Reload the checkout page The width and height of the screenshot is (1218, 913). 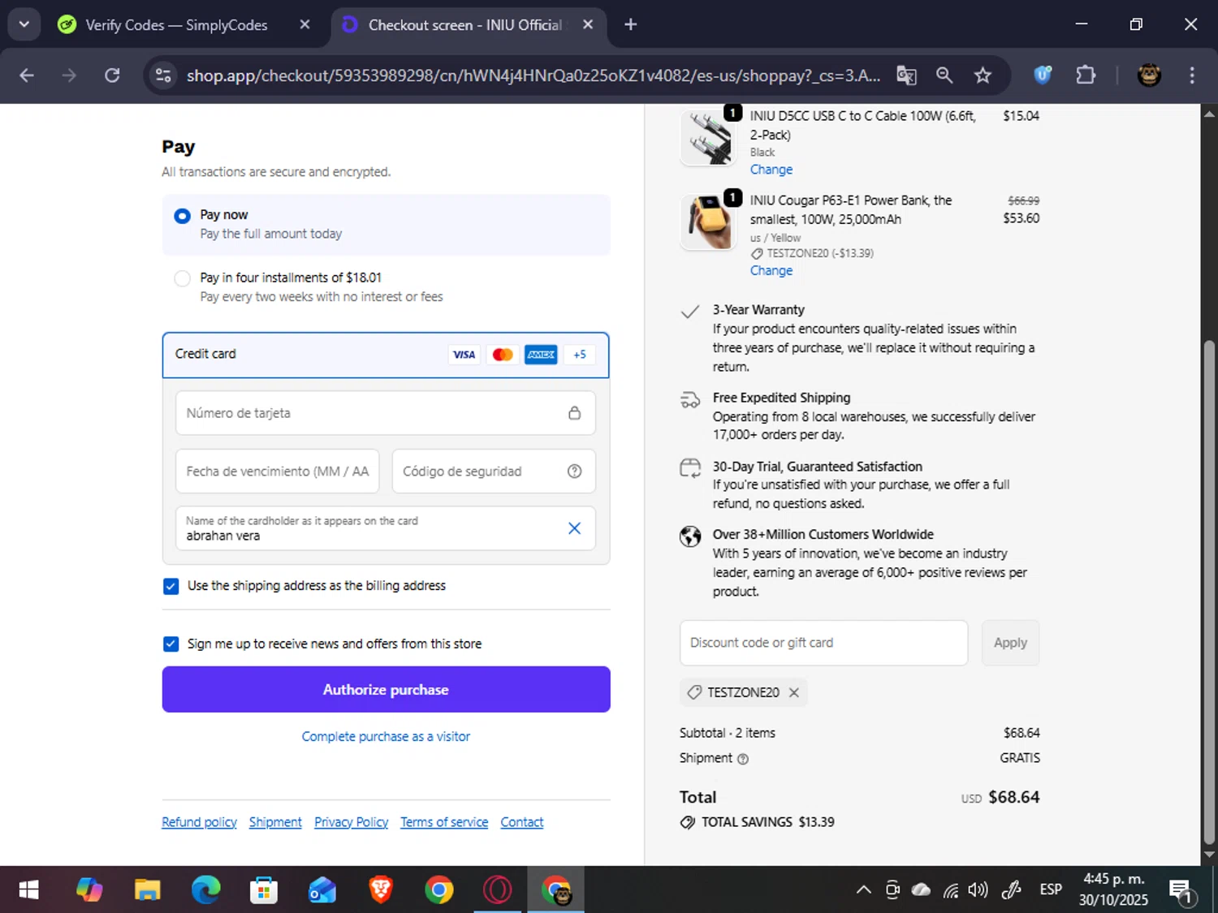tap(113, 75)
